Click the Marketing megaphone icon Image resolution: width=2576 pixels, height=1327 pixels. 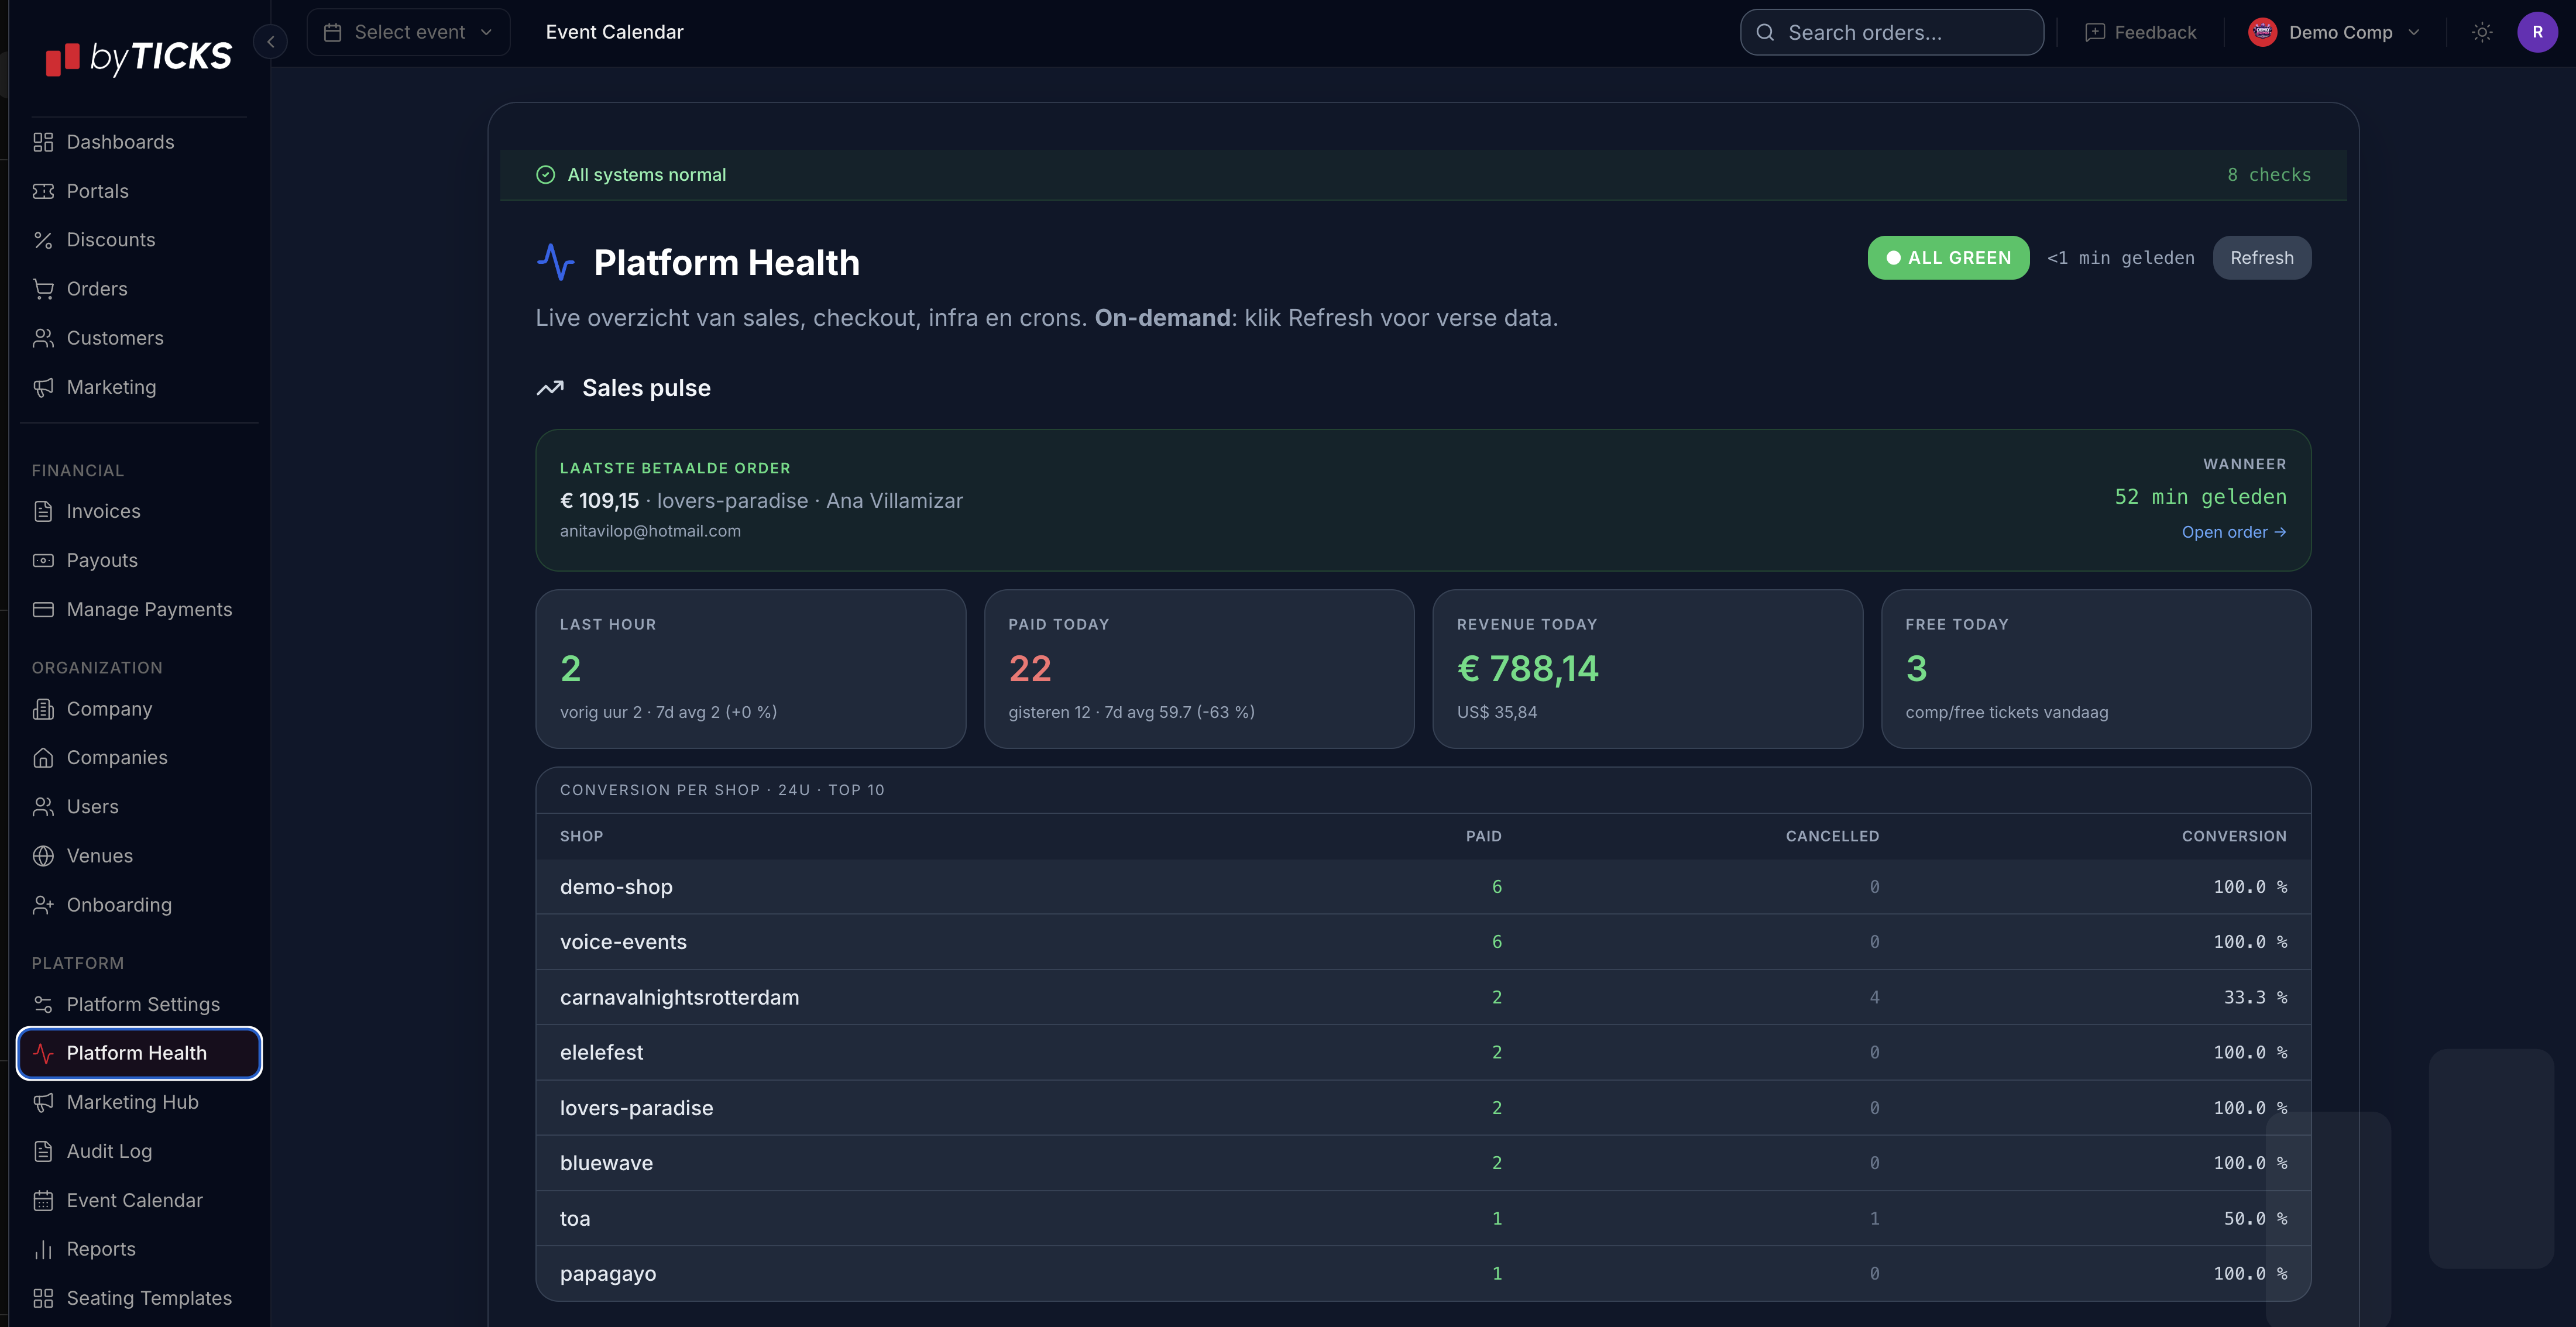pyautogui.click(x=43, y=387)
